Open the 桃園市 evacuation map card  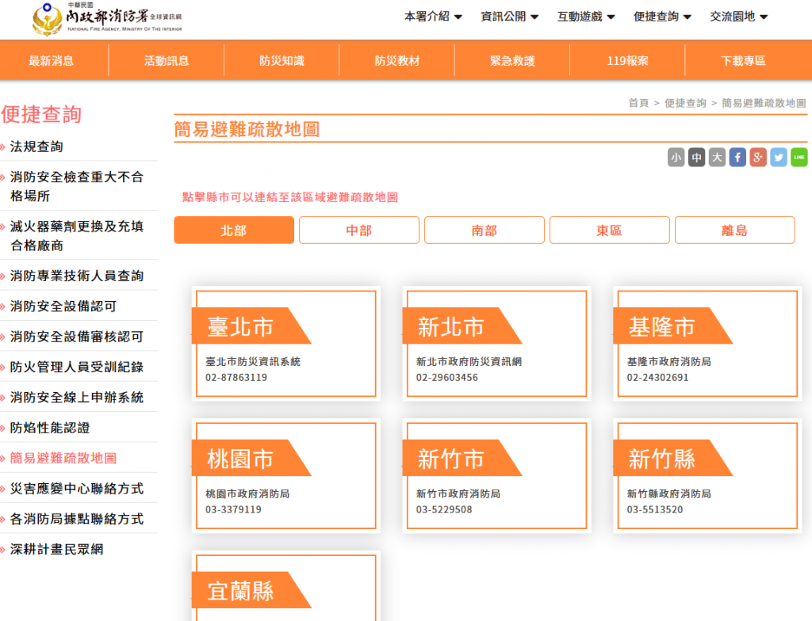pyautogui.click(x=285, y=475)
